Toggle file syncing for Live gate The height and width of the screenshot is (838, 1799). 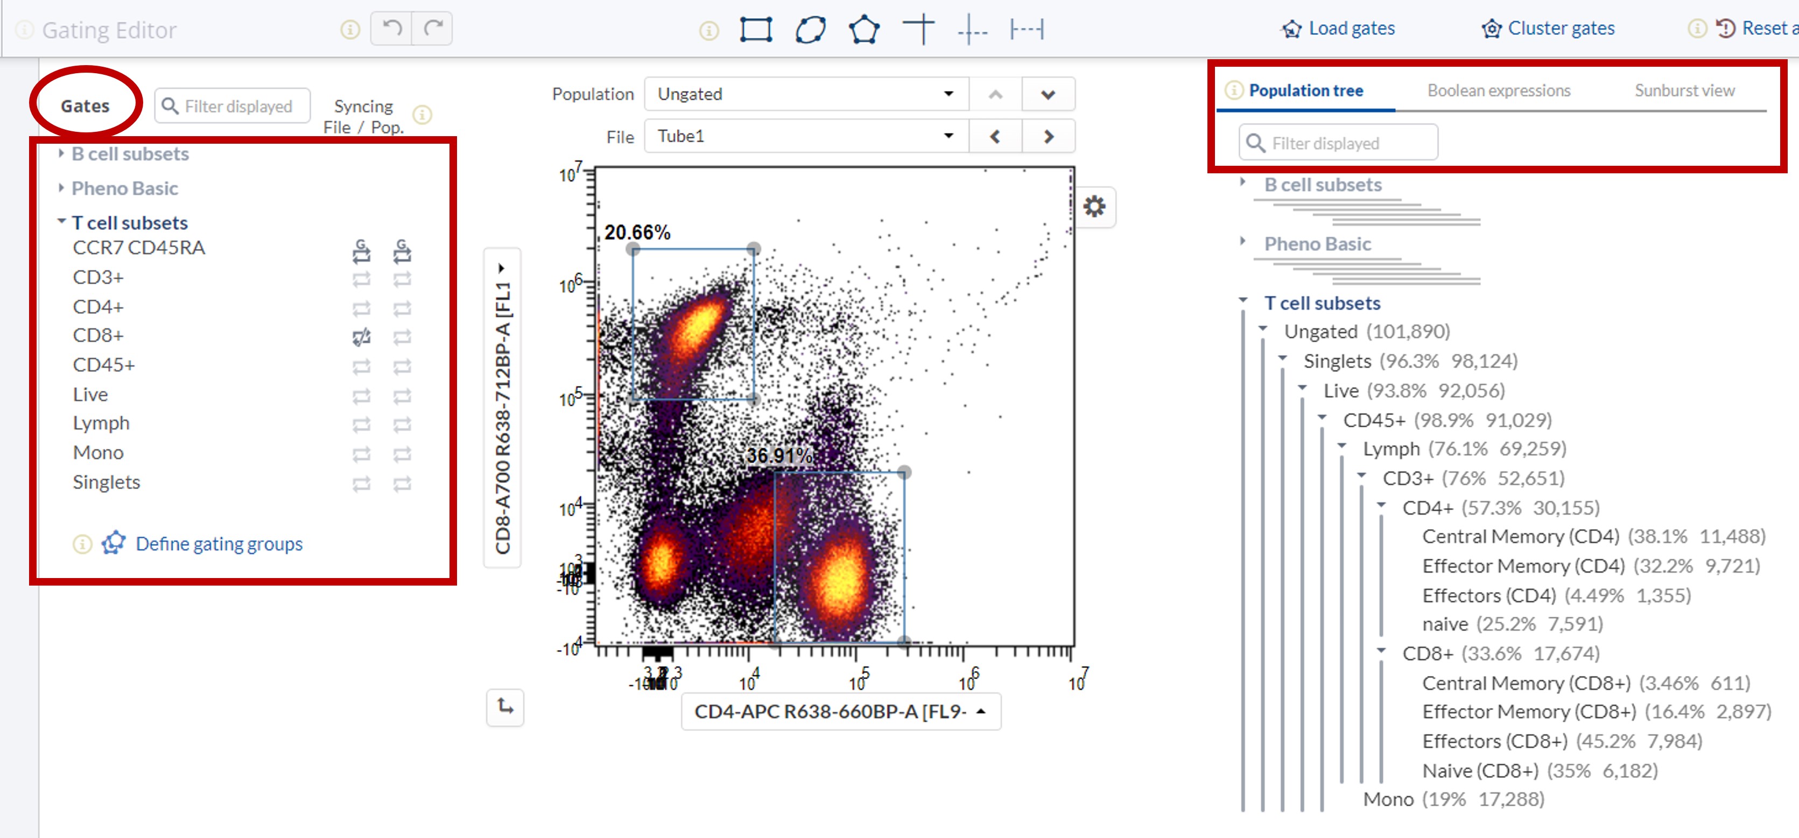click(x=361, y=396)
